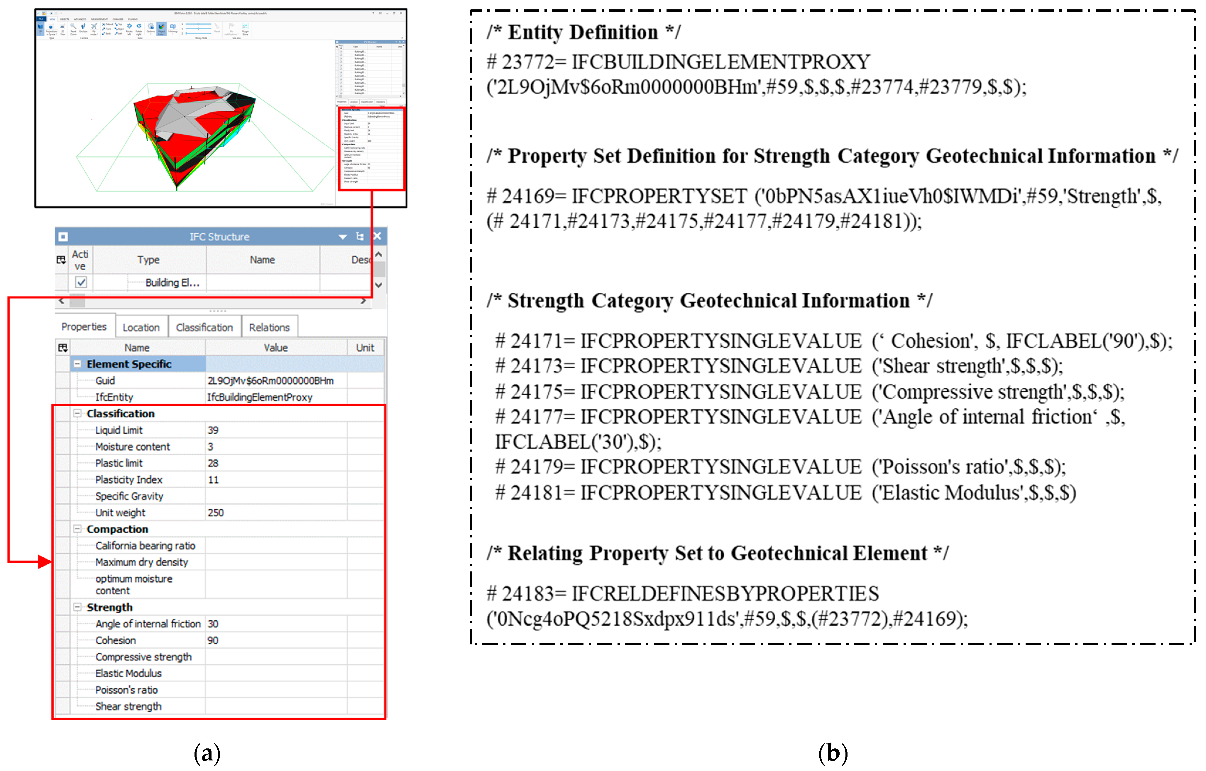Collapse the Compaction property group
The image size is (1206, 771).
point(77,529)
